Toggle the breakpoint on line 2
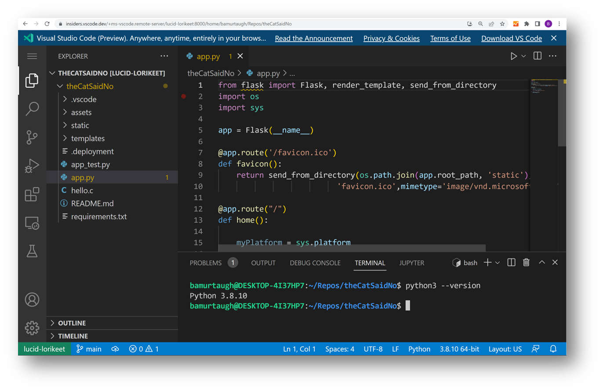 coord(183,96)
